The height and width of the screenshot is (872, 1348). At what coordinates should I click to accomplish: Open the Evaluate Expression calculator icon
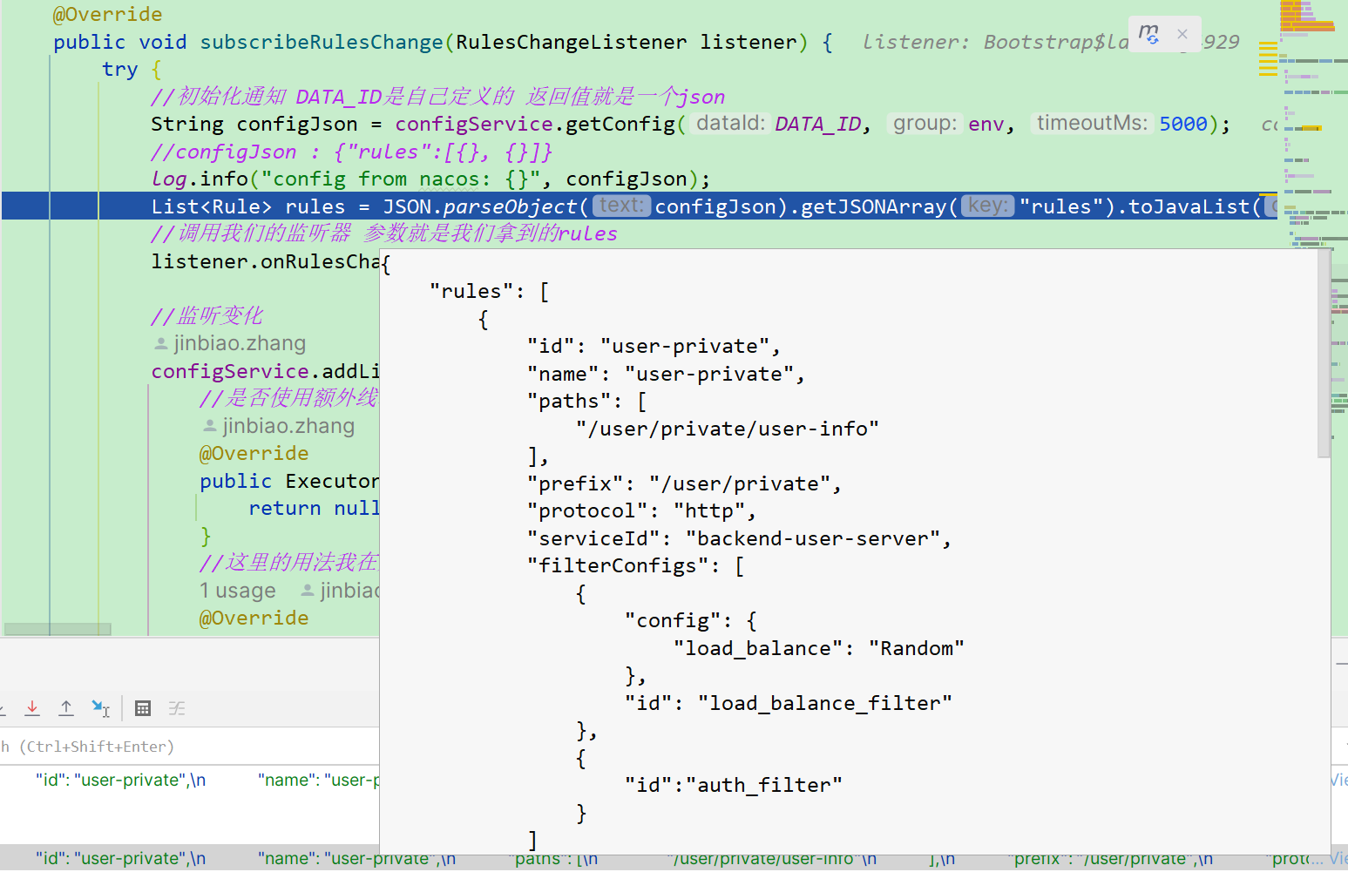click(143, 708)
